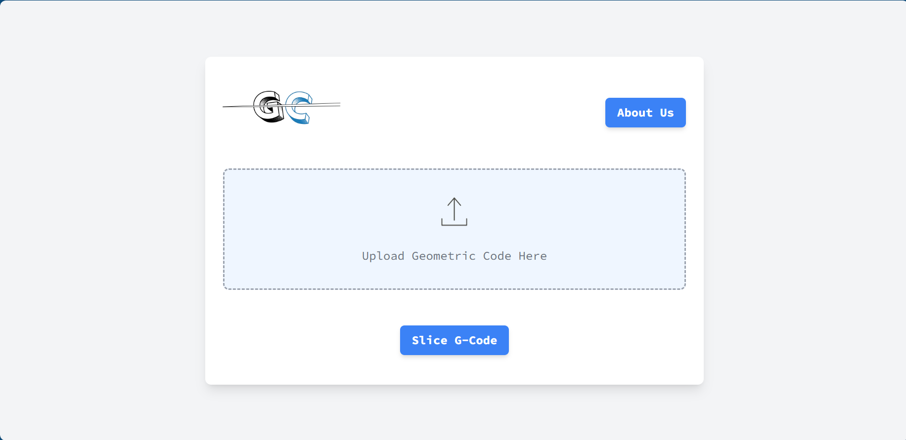Click the word "Here" in the upload prompt

point(533,256)
